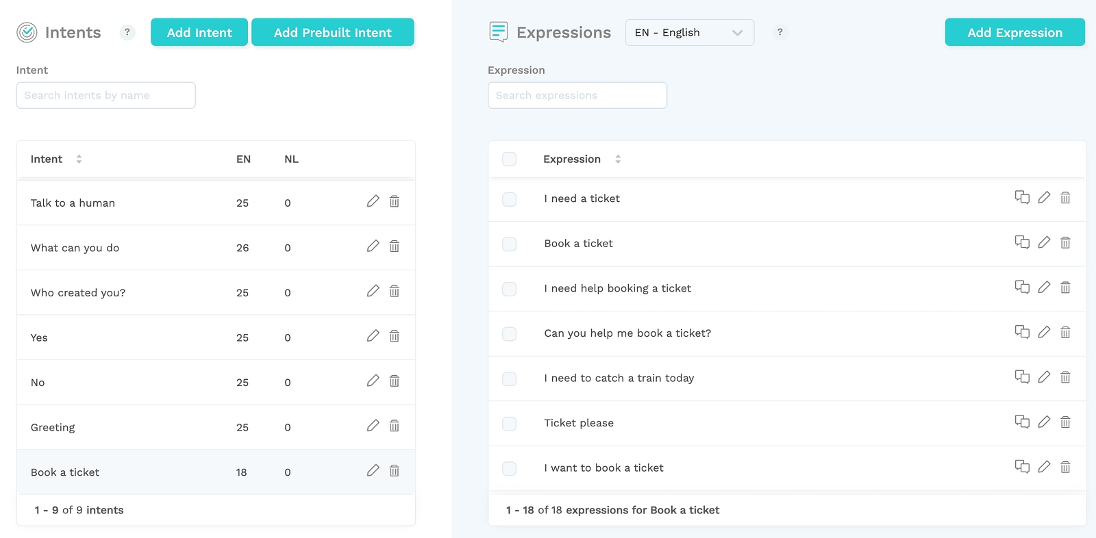Click the Add Expression button

coord(1014,32)
